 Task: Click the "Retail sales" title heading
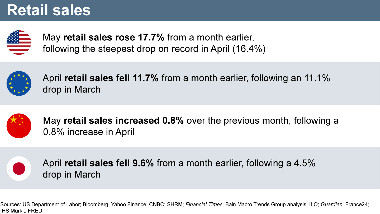coord(49,10)
